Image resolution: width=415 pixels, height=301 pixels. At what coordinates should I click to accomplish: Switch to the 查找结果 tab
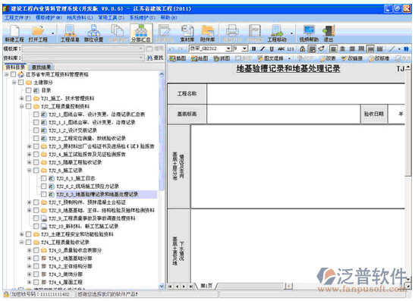click(41, 67)
